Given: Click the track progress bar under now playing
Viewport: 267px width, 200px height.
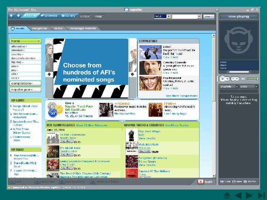Looking at the screenshot, I should [239, 72].
